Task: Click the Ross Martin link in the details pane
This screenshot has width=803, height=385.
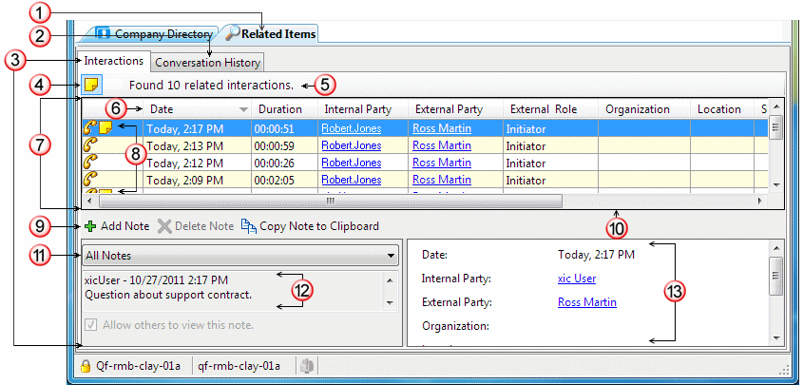Action: click(586, 302)
